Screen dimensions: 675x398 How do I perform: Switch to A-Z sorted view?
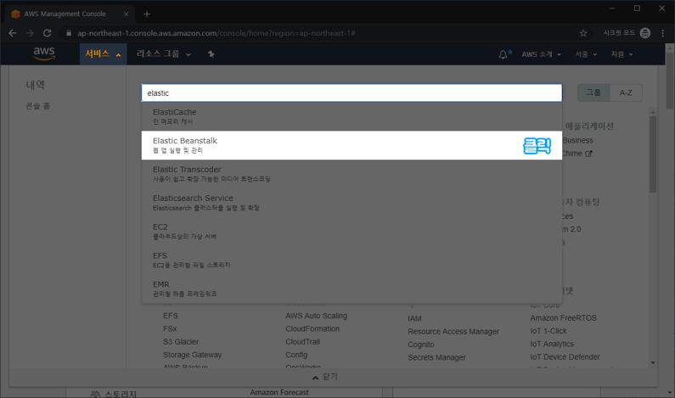(x=626, y=92)
